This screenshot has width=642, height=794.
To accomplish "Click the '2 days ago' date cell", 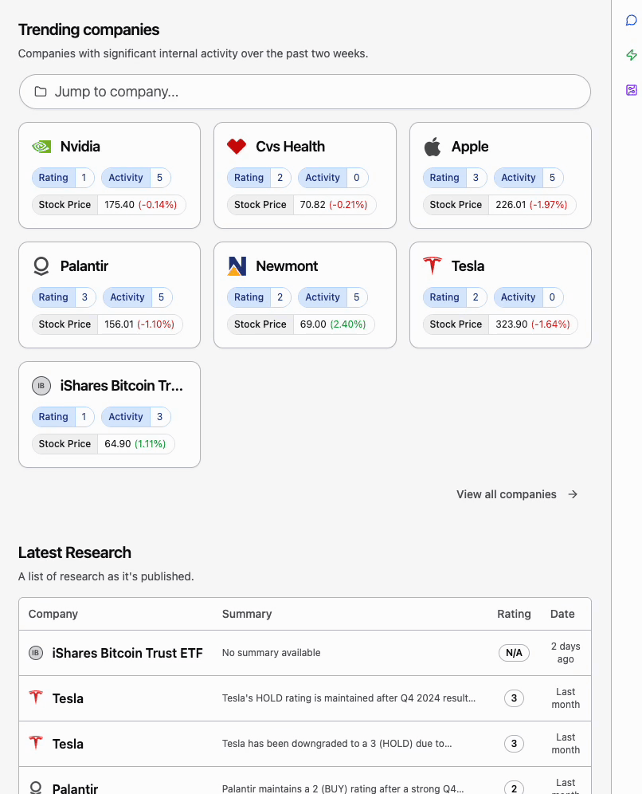I will click(566, 653).
